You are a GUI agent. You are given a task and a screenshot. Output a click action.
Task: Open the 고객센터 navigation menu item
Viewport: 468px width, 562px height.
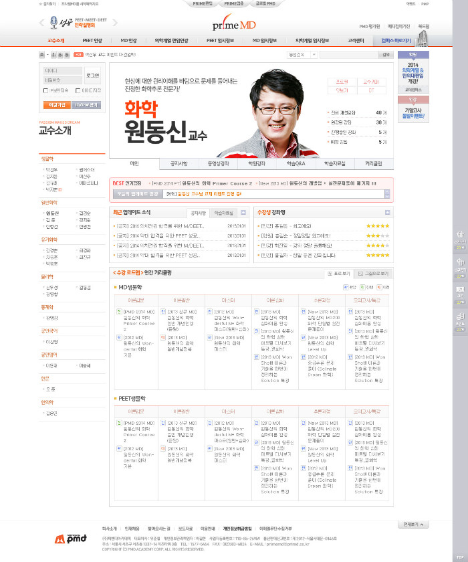(x=356, y=41)
